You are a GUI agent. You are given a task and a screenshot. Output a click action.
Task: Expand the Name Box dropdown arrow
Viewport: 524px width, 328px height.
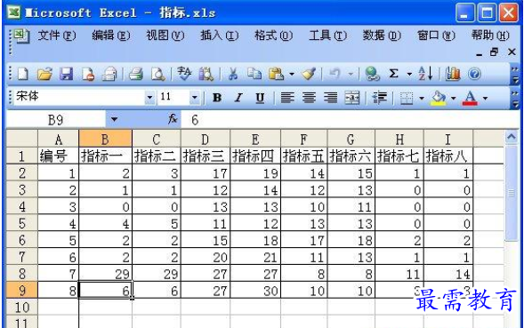114,119
